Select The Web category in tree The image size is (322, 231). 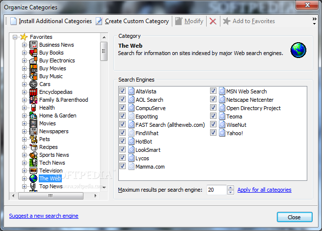(x=50, y=178)
